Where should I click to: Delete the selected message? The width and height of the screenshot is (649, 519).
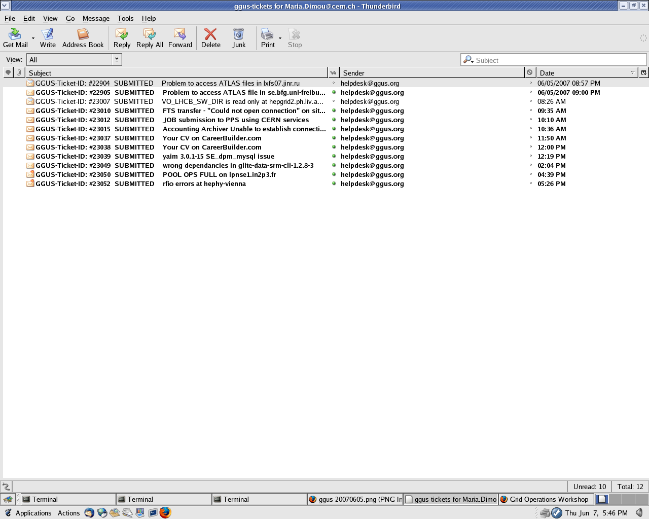pos(210,38)
